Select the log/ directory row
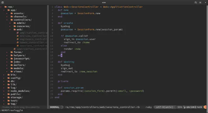This screenshot has width=208, height=113. [x=24, y=88]
